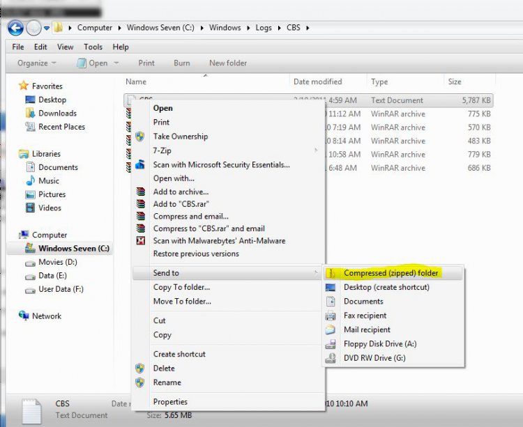The image size is (523, 427).
Task: Open the recent pages dropdown arrow
Action: 47,29
